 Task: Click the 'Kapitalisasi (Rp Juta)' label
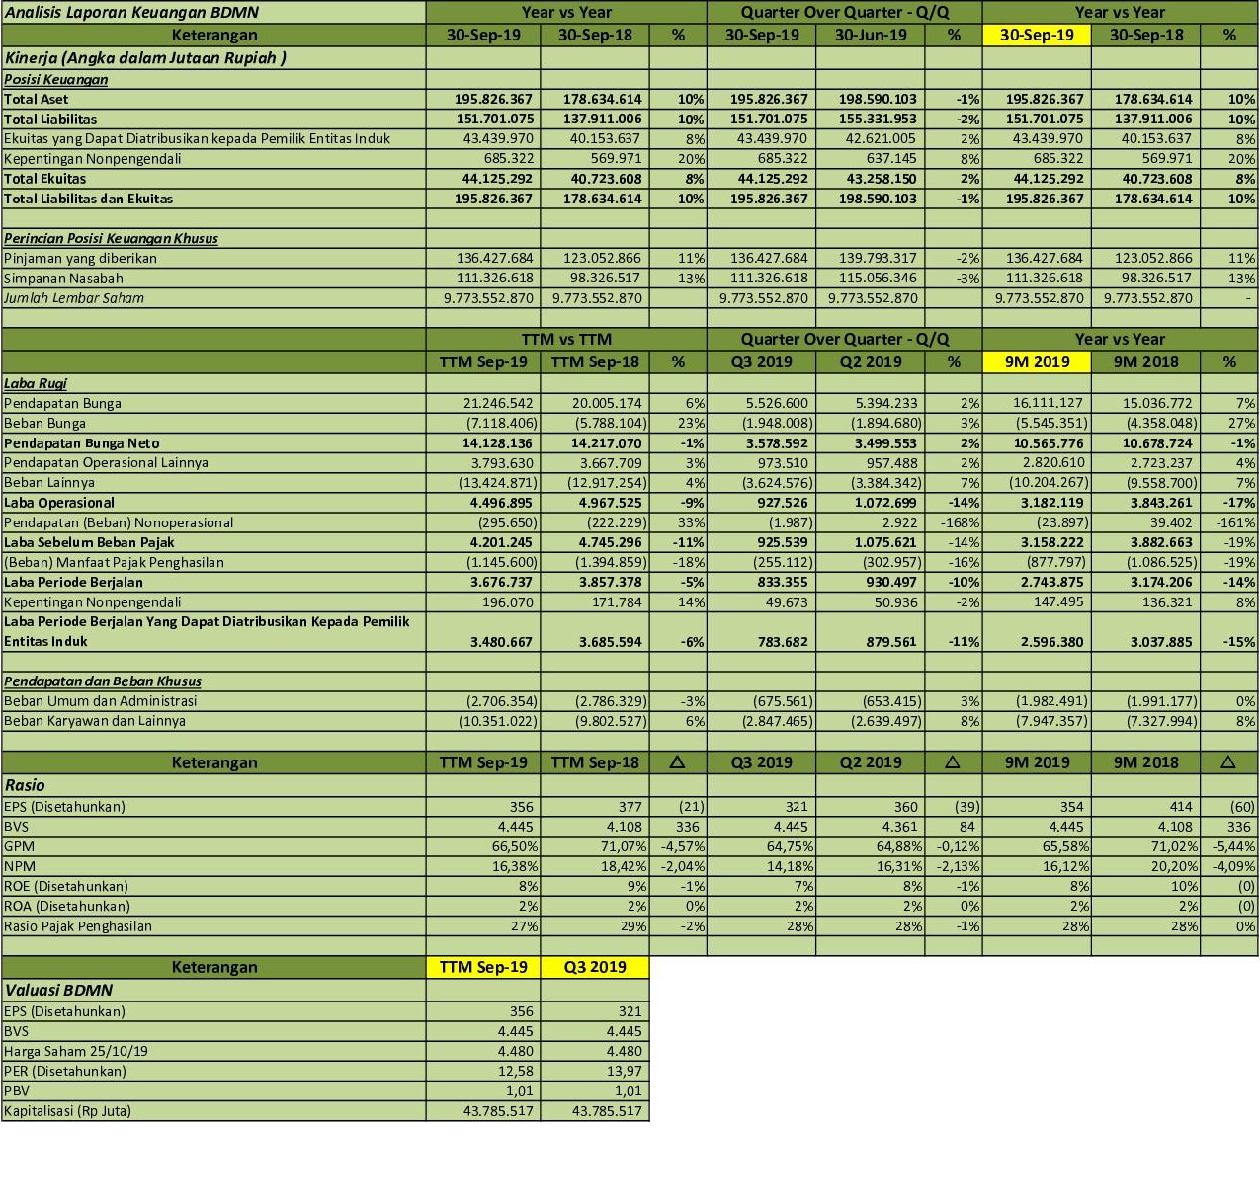pos(67,1111)
